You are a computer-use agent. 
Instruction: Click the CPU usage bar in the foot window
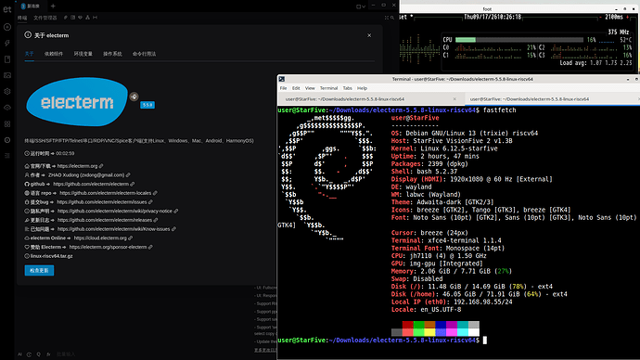pyautogui.click(x=519, y=40)
